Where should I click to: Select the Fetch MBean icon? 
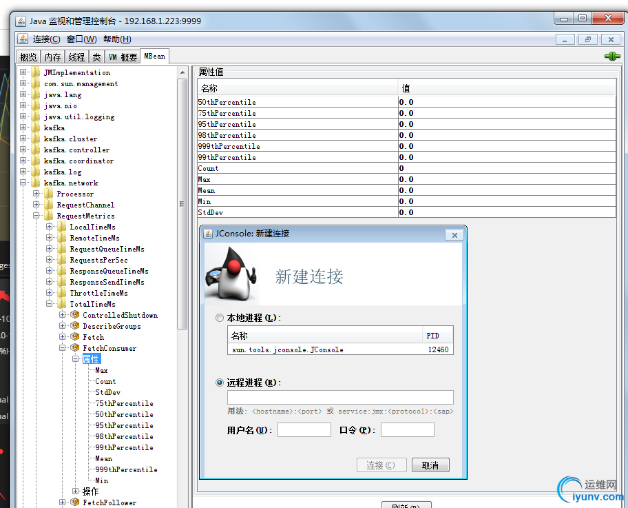point(75,337)
